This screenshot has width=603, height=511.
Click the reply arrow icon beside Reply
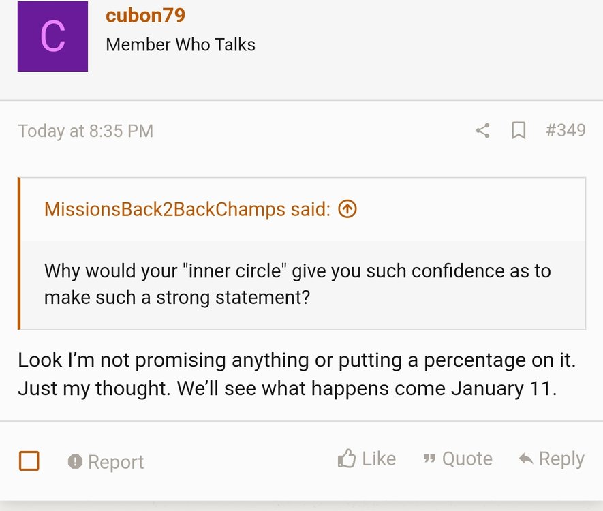pyautogui.click(x=524, y=458)
